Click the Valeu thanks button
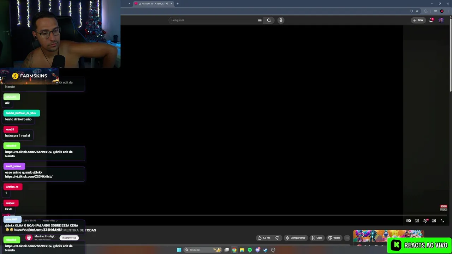 tap(334, 238)
